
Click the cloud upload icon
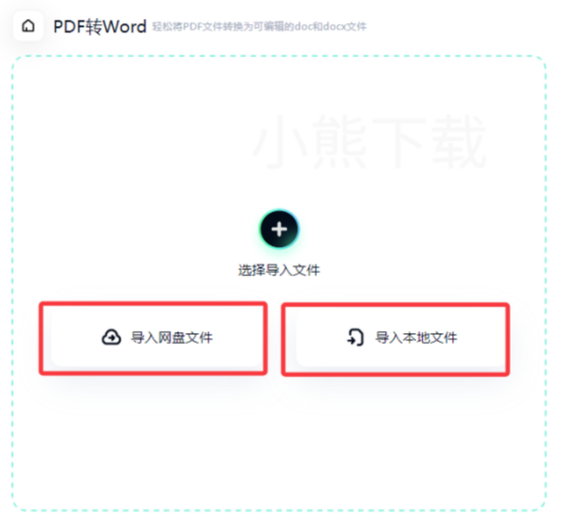point(111,338)
